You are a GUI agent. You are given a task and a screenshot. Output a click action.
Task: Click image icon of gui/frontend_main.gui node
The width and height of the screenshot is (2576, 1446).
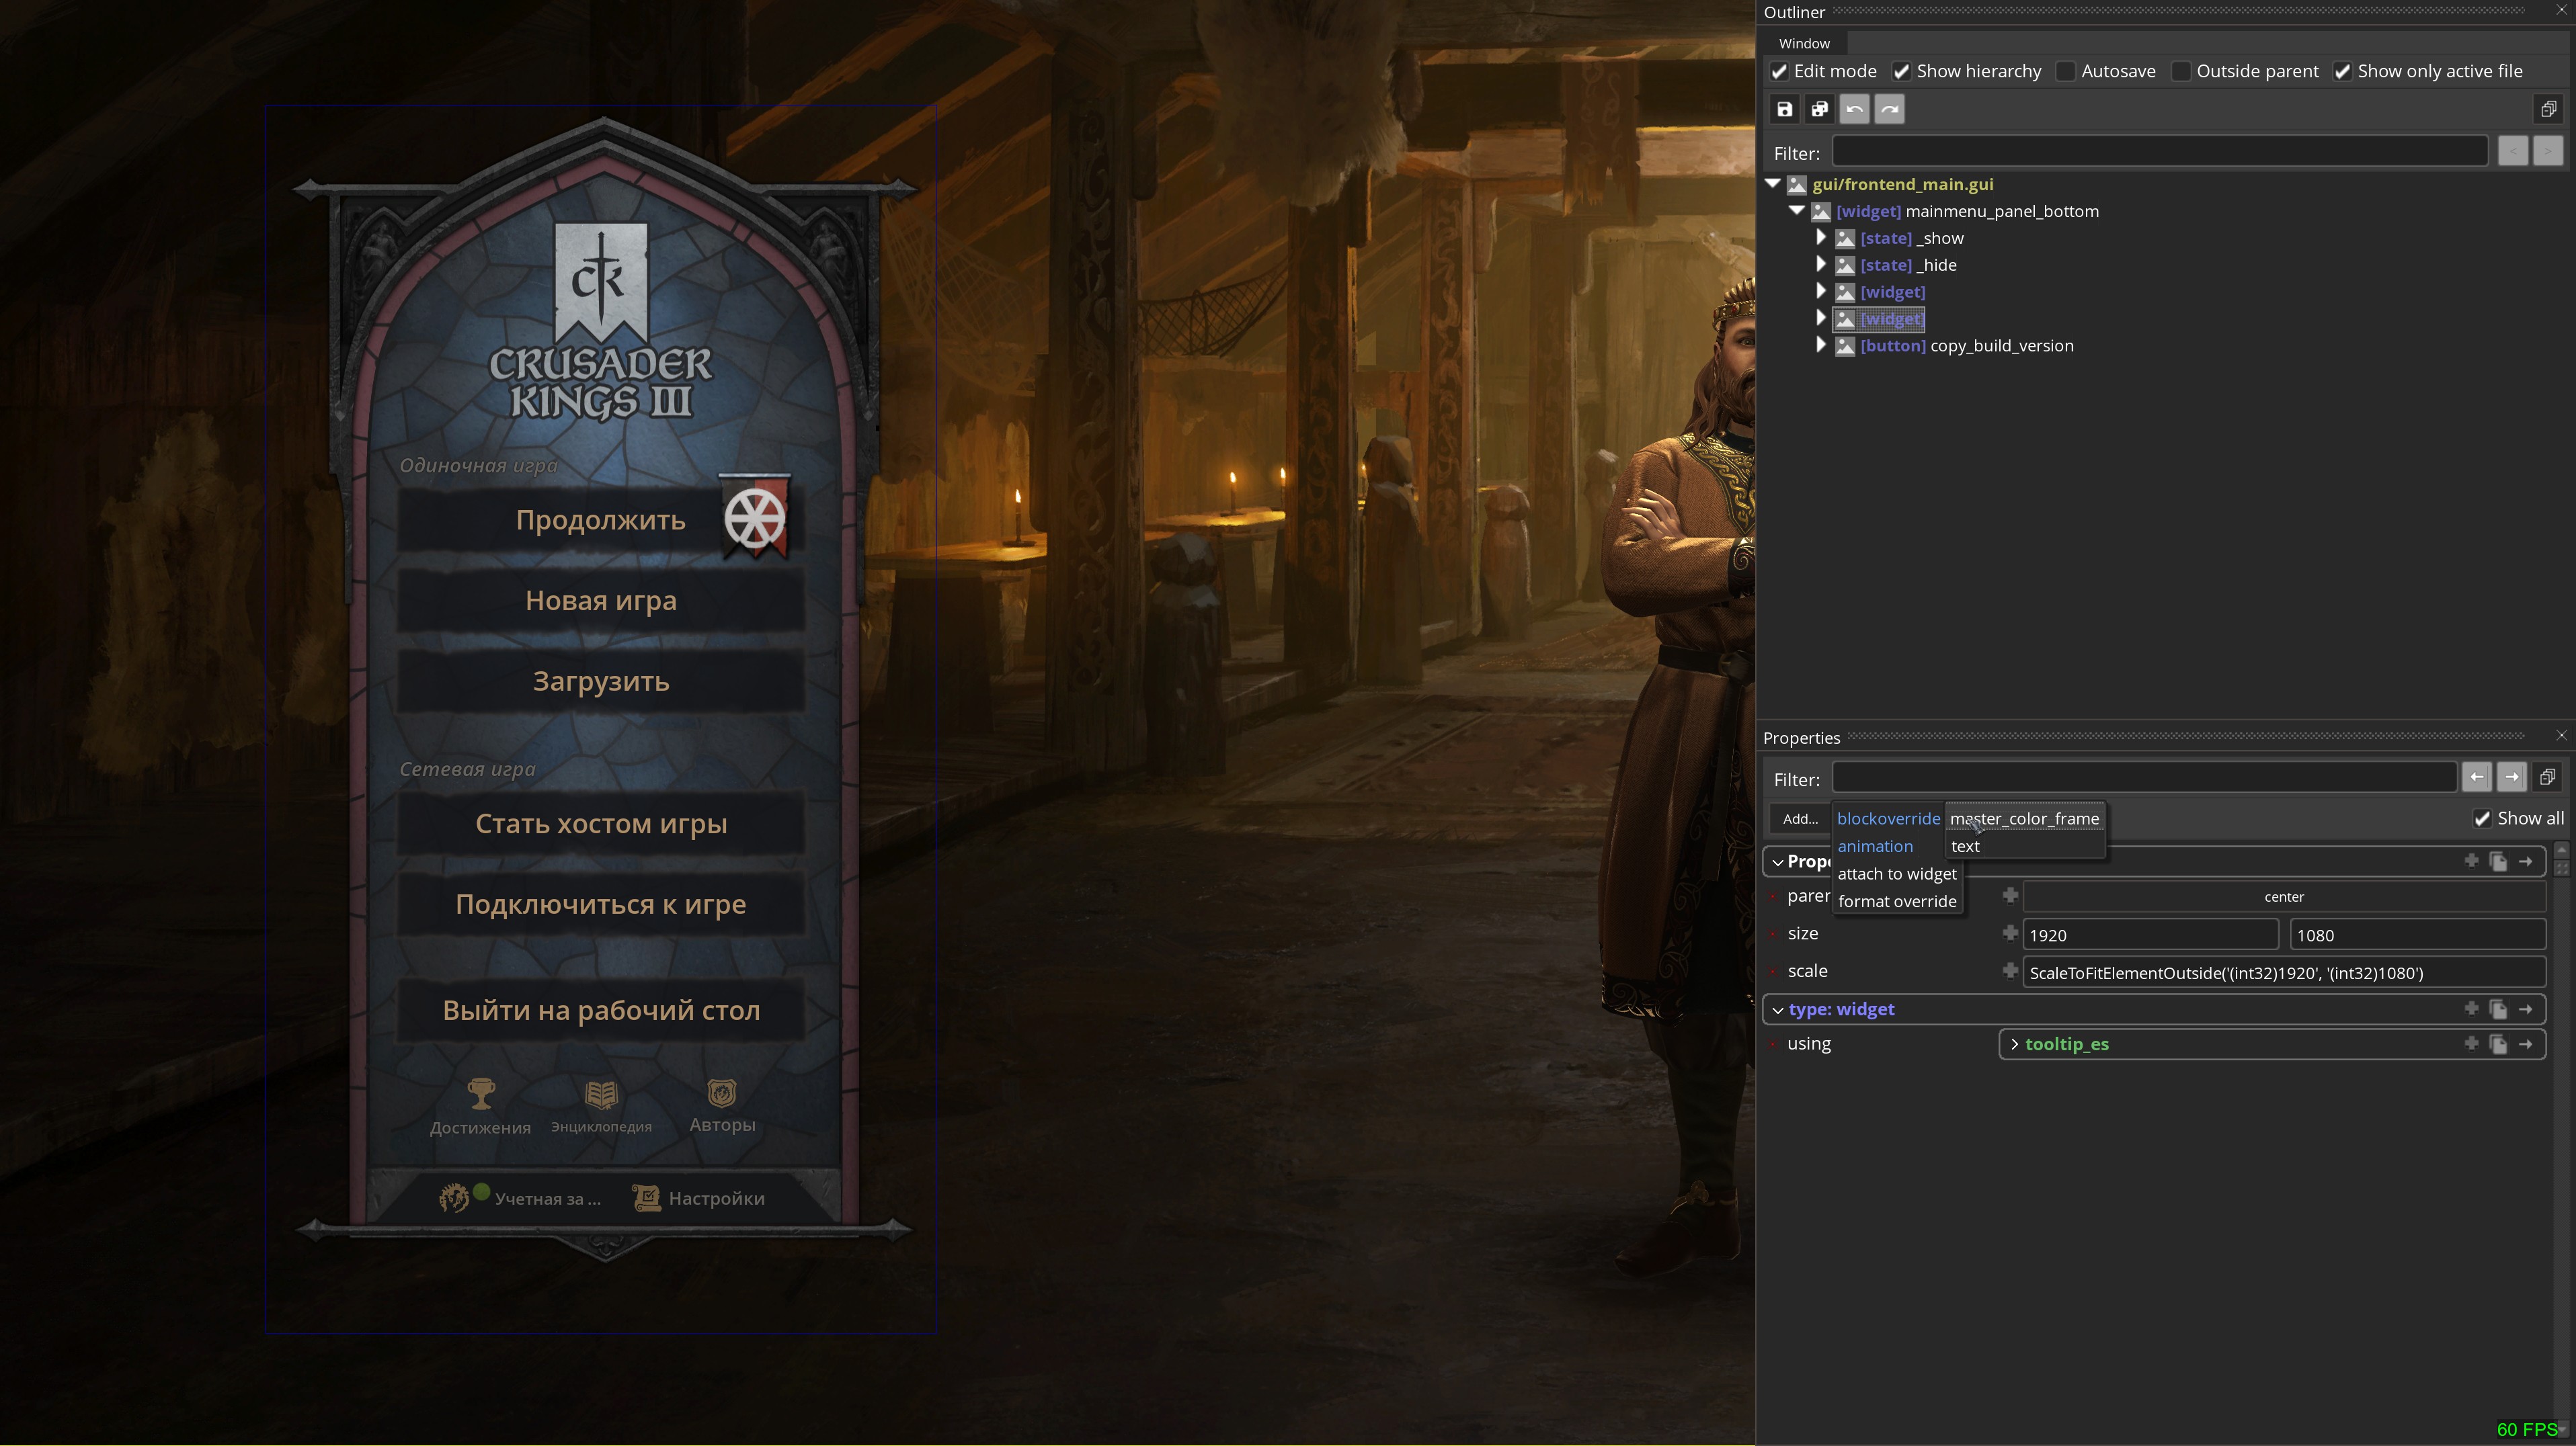[1797, 185]
